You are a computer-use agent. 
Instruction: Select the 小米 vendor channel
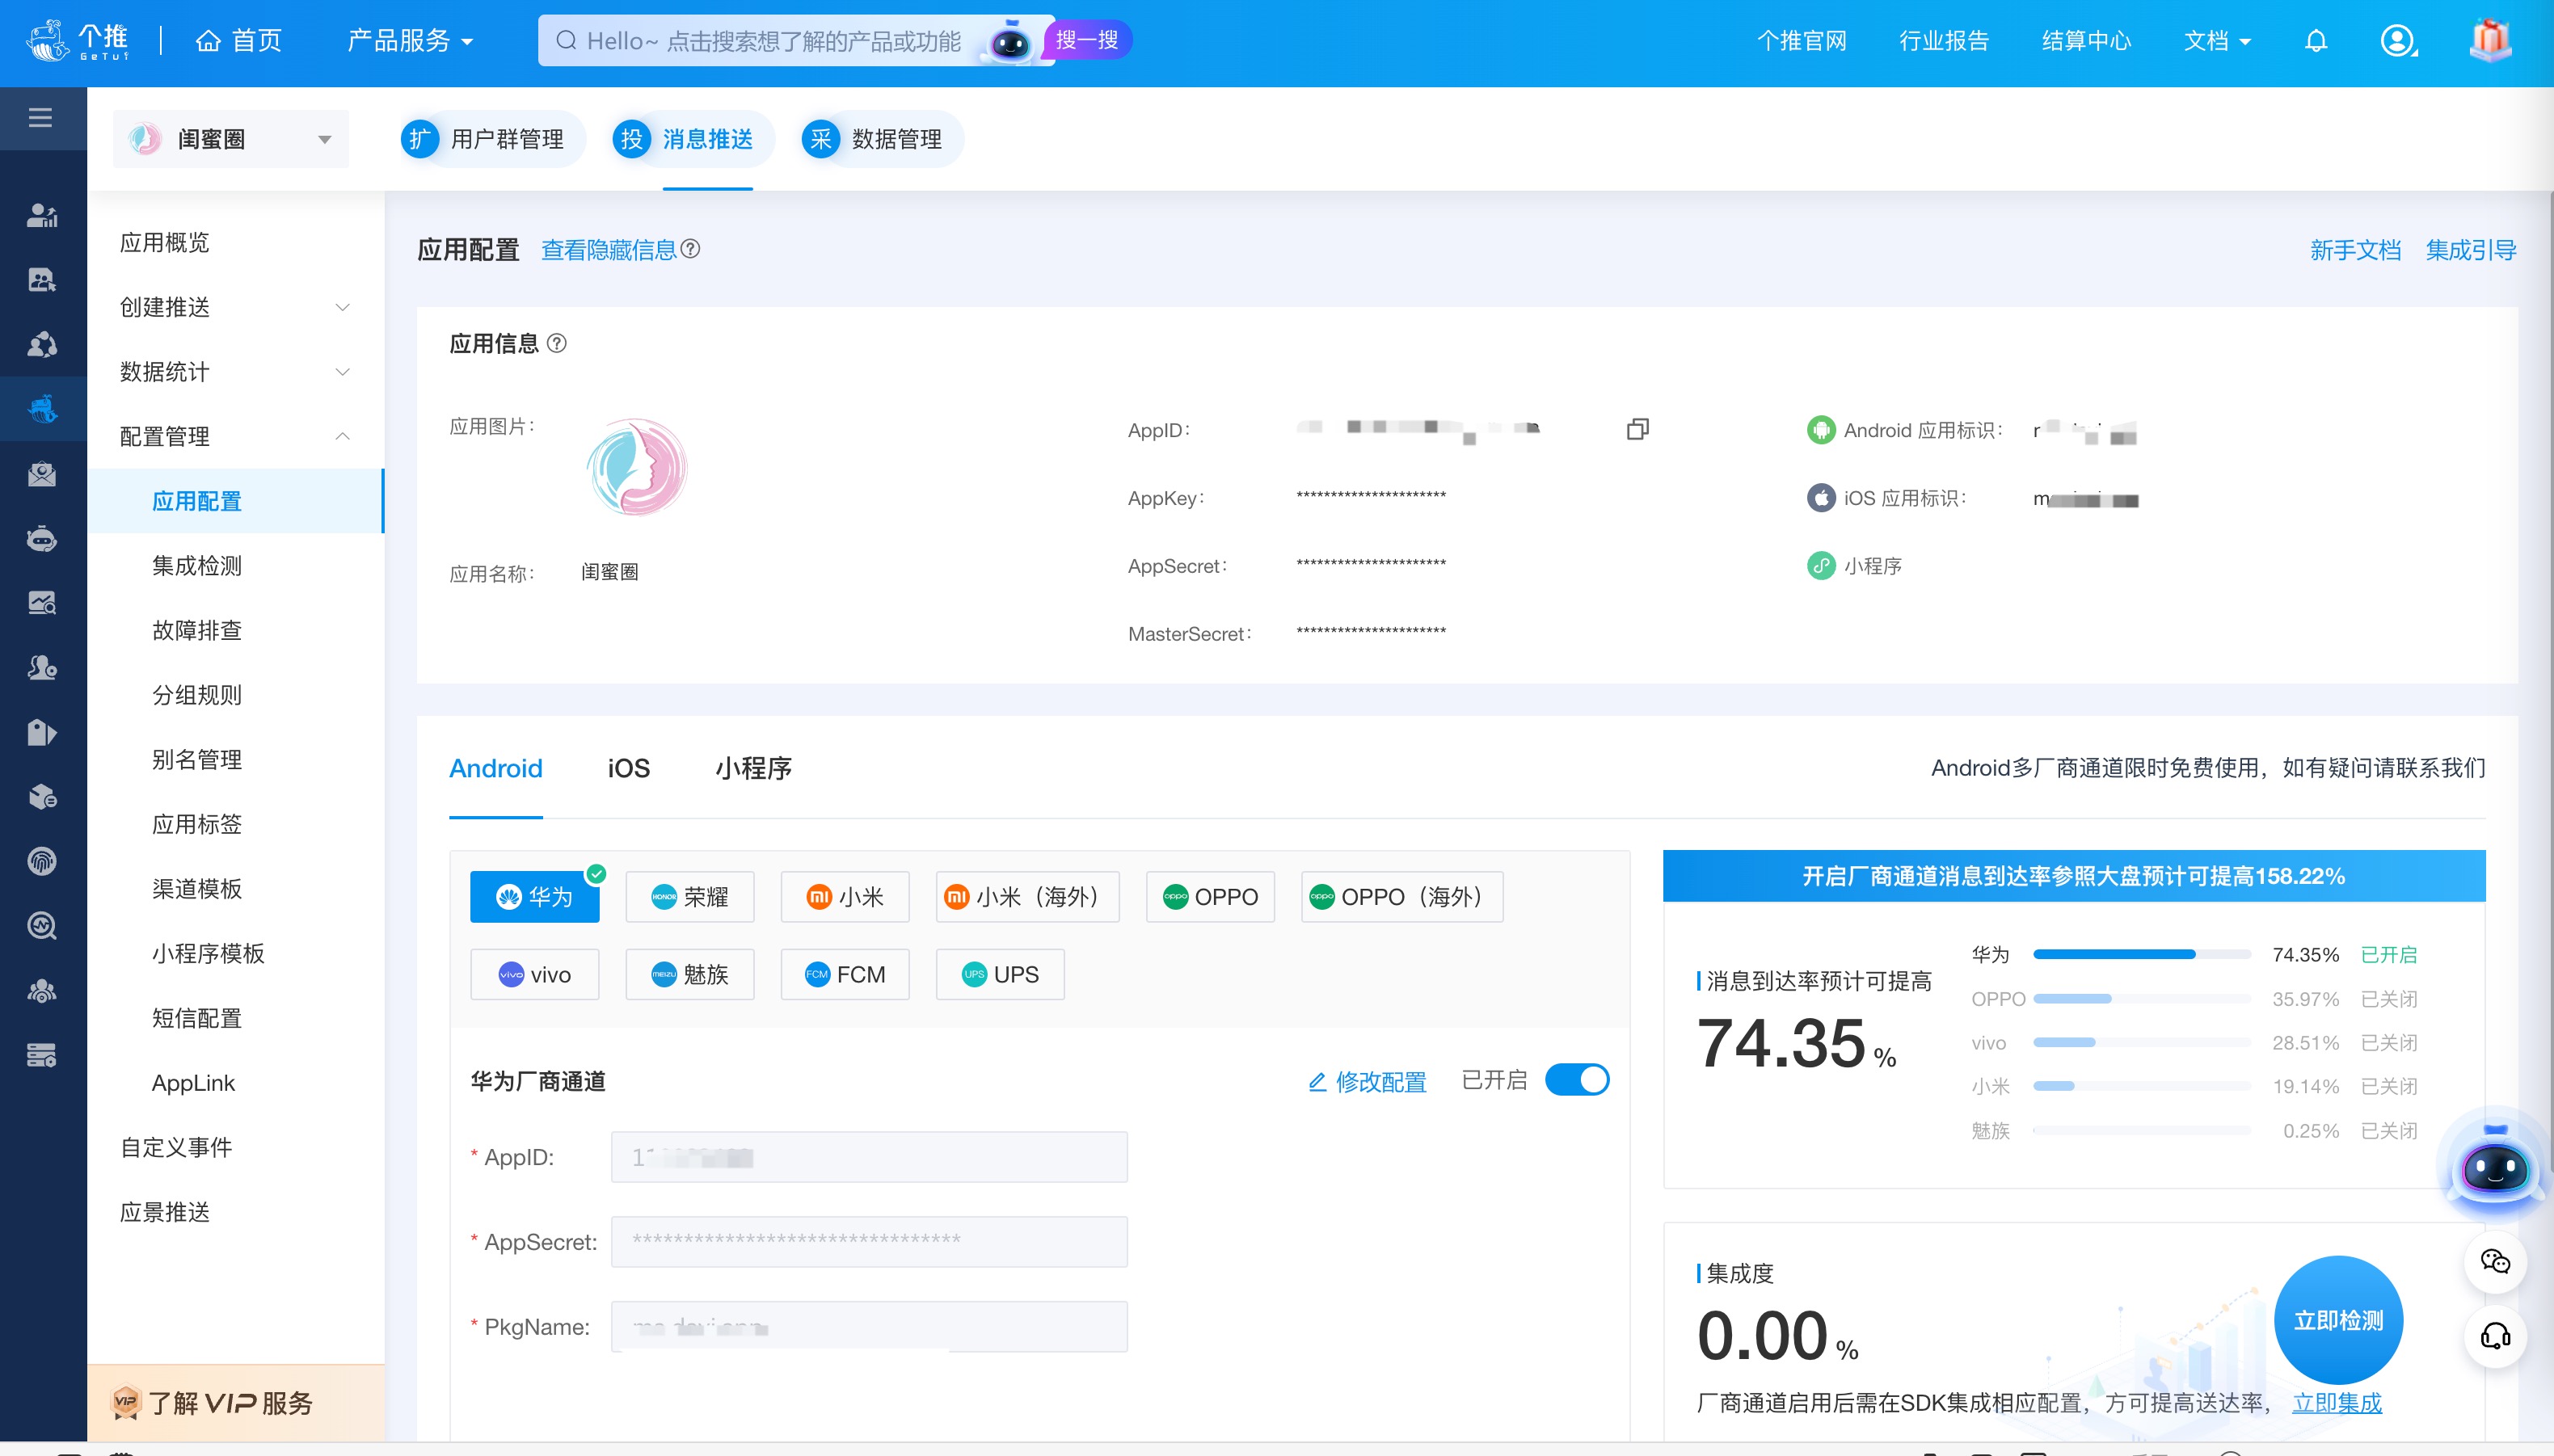click(x=845, y=897)
